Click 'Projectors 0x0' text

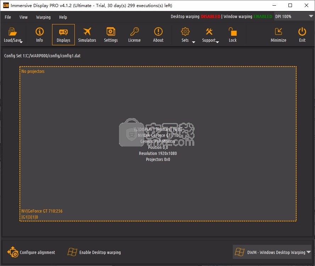tap(158, 160)
